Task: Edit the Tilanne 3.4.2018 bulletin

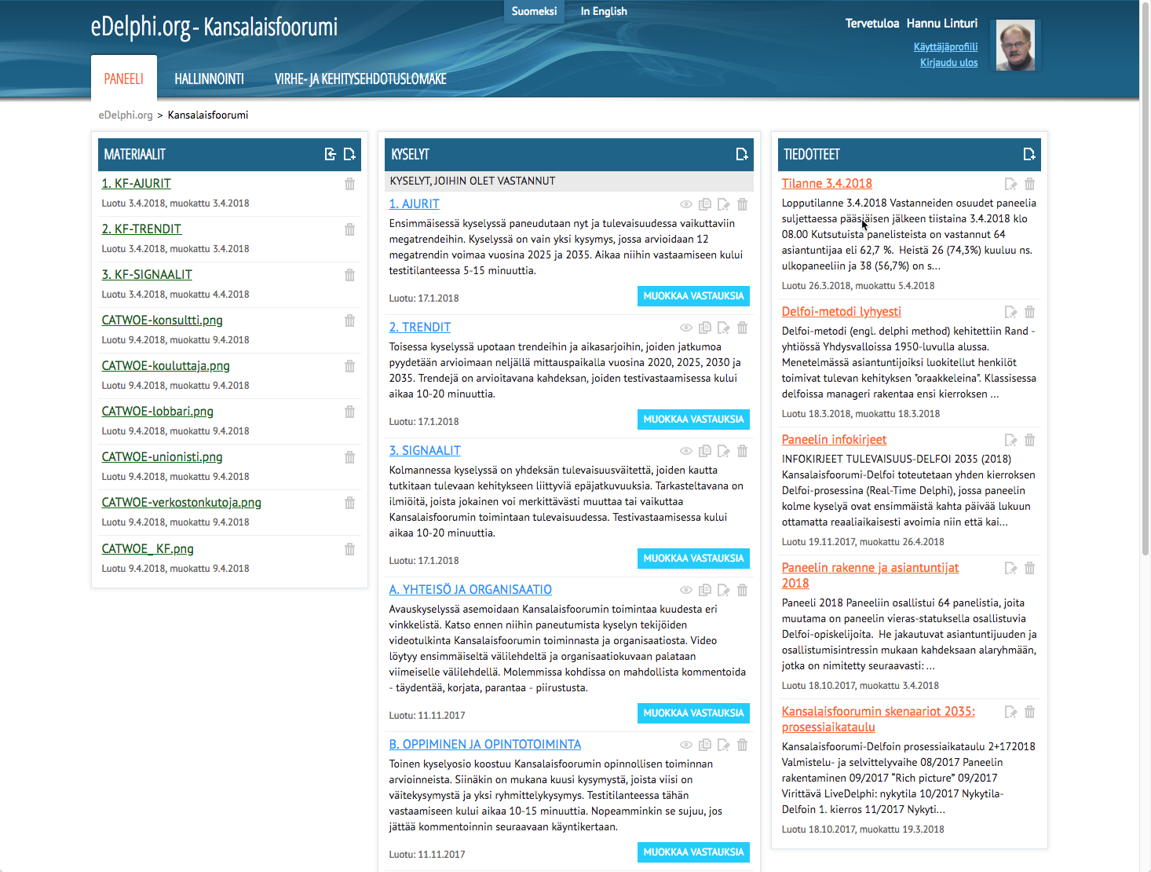Action: [x=1010, y=184]
